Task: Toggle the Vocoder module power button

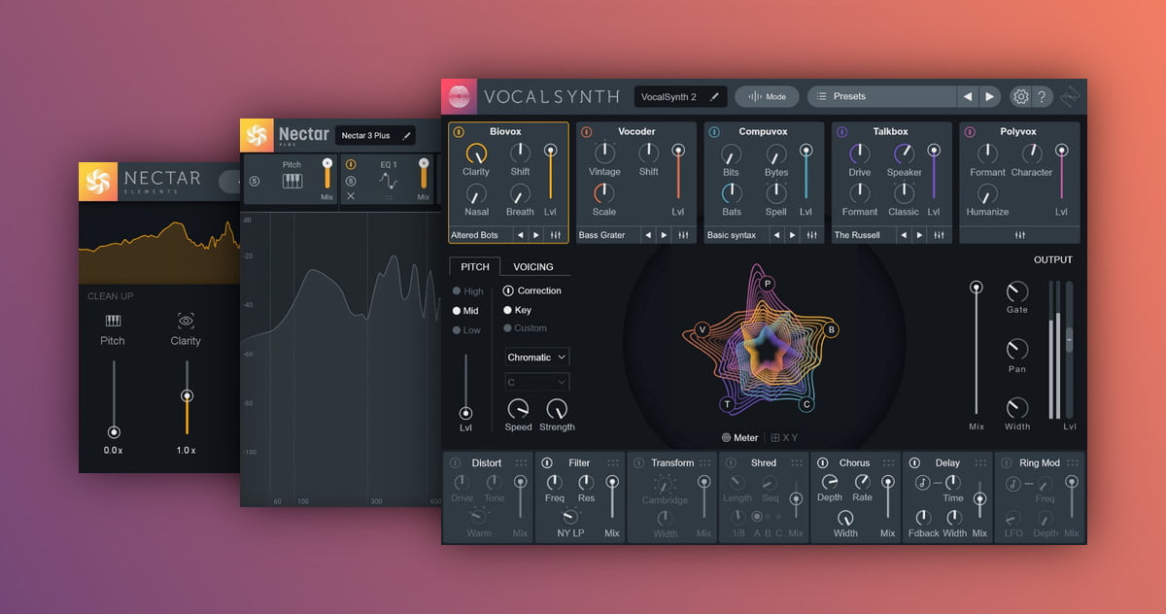Action: tap(586, 131)
